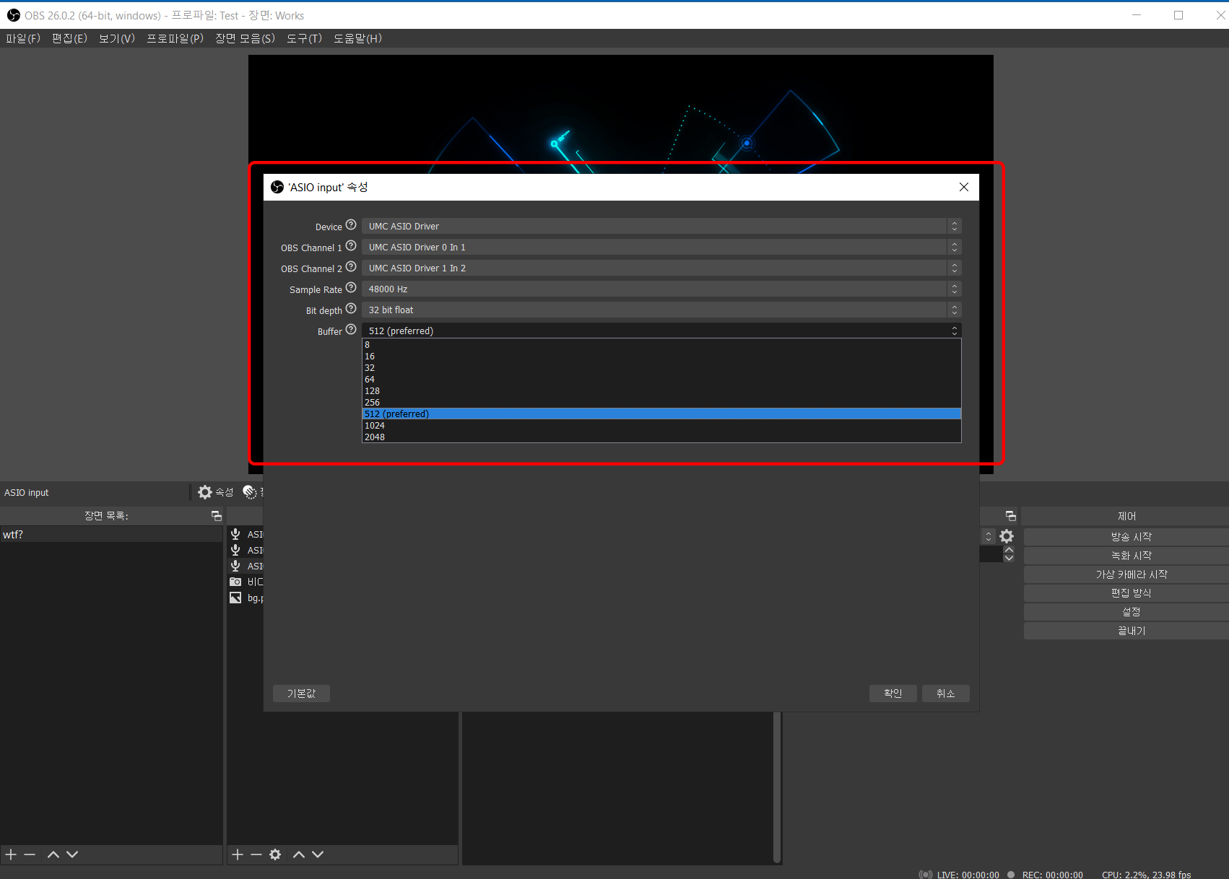1229x879 pixels.
Task: Move source up in sources list
Action: pos(298,854)
